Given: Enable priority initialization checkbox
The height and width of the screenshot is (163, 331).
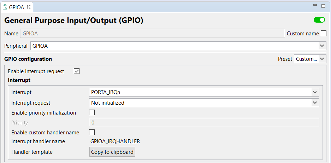Looking at the screenshot, I should (92, 113).
